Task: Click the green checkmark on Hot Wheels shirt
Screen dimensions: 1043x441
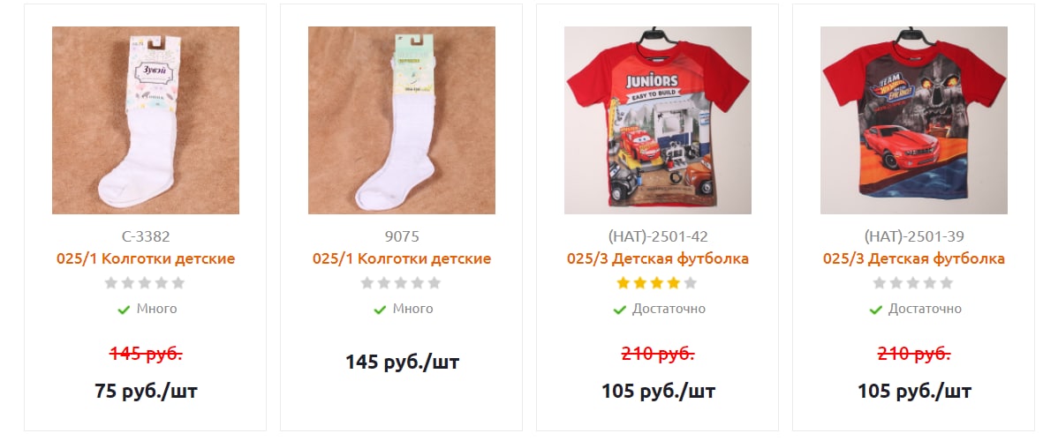Action: click(x=875, y=310)
